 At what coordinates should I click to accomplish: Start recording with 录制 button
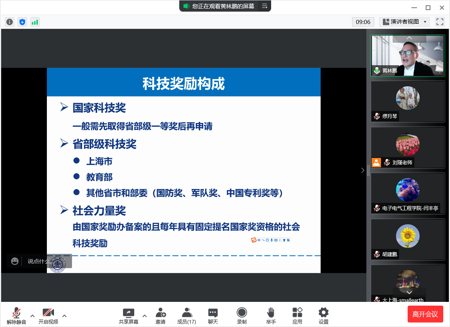(x=242, y=316)
